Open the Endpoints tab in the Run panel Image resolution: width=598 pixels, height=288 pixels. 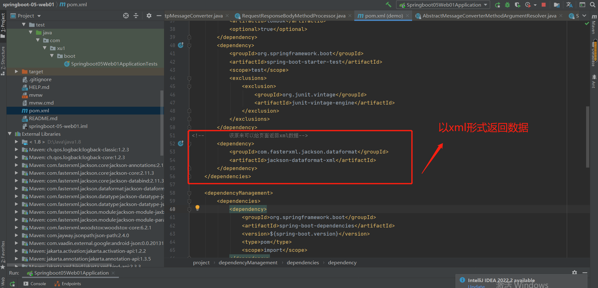[68, 284]
